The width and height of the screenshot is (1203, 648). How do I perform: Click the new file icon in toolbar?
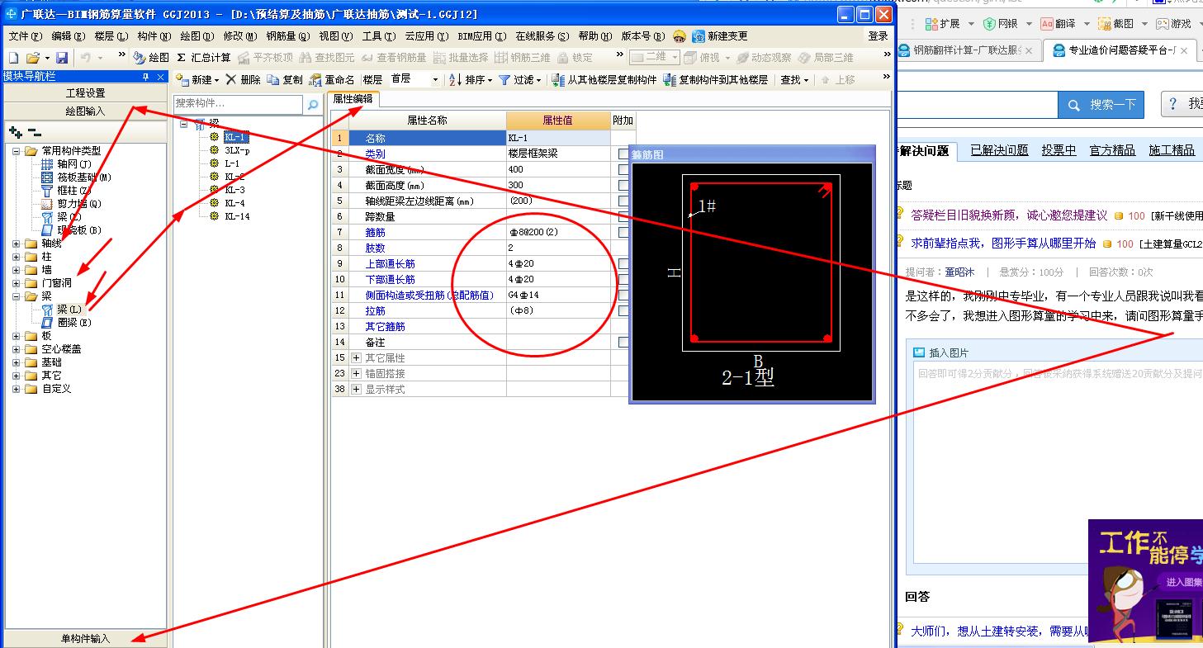[13, 58]
